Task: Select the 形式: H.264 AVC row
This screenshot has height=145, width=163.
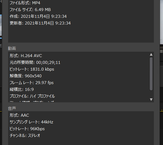Action: [x=26, y=56]
